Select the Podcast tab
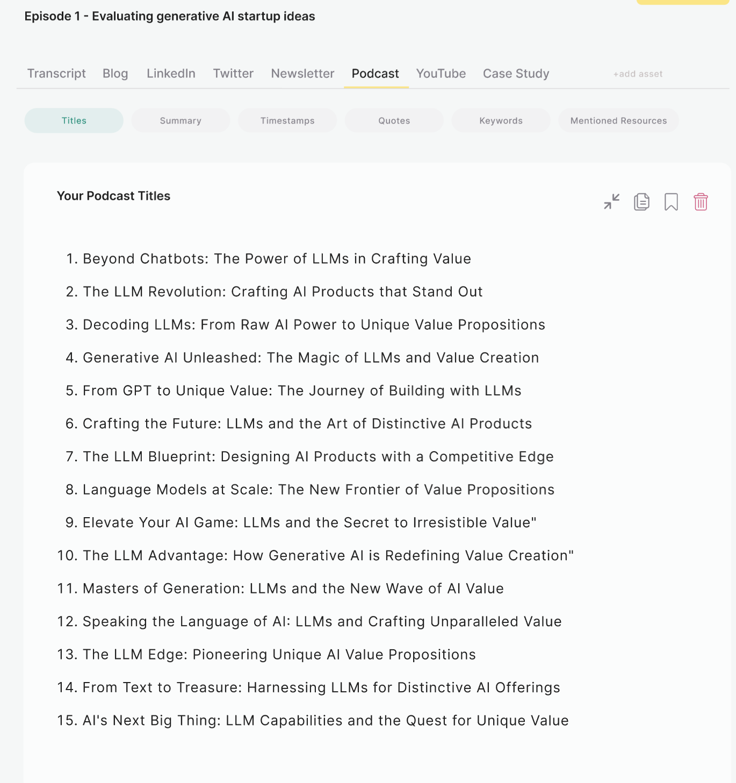This screenshot has height=783, width=736. (375, 74)
